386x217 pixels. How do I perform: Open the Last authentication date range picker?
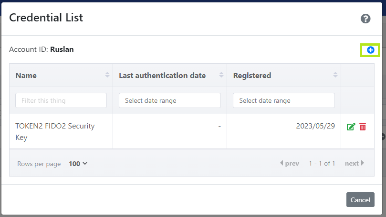point(170,100)
